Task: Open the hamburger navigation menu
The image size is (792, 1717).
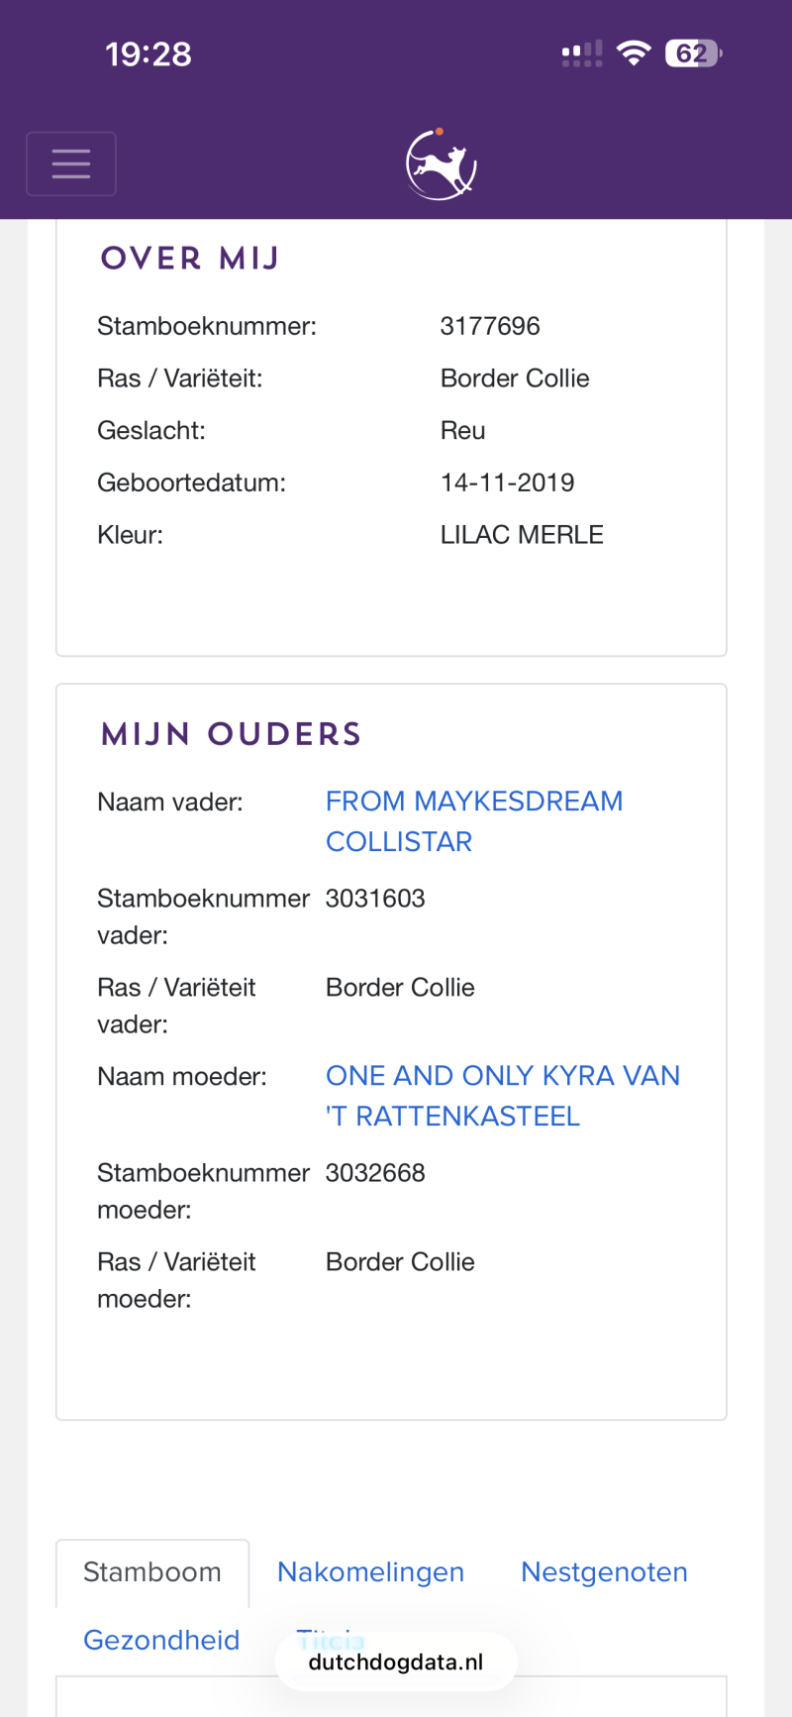Action: (x=71, y=163)
